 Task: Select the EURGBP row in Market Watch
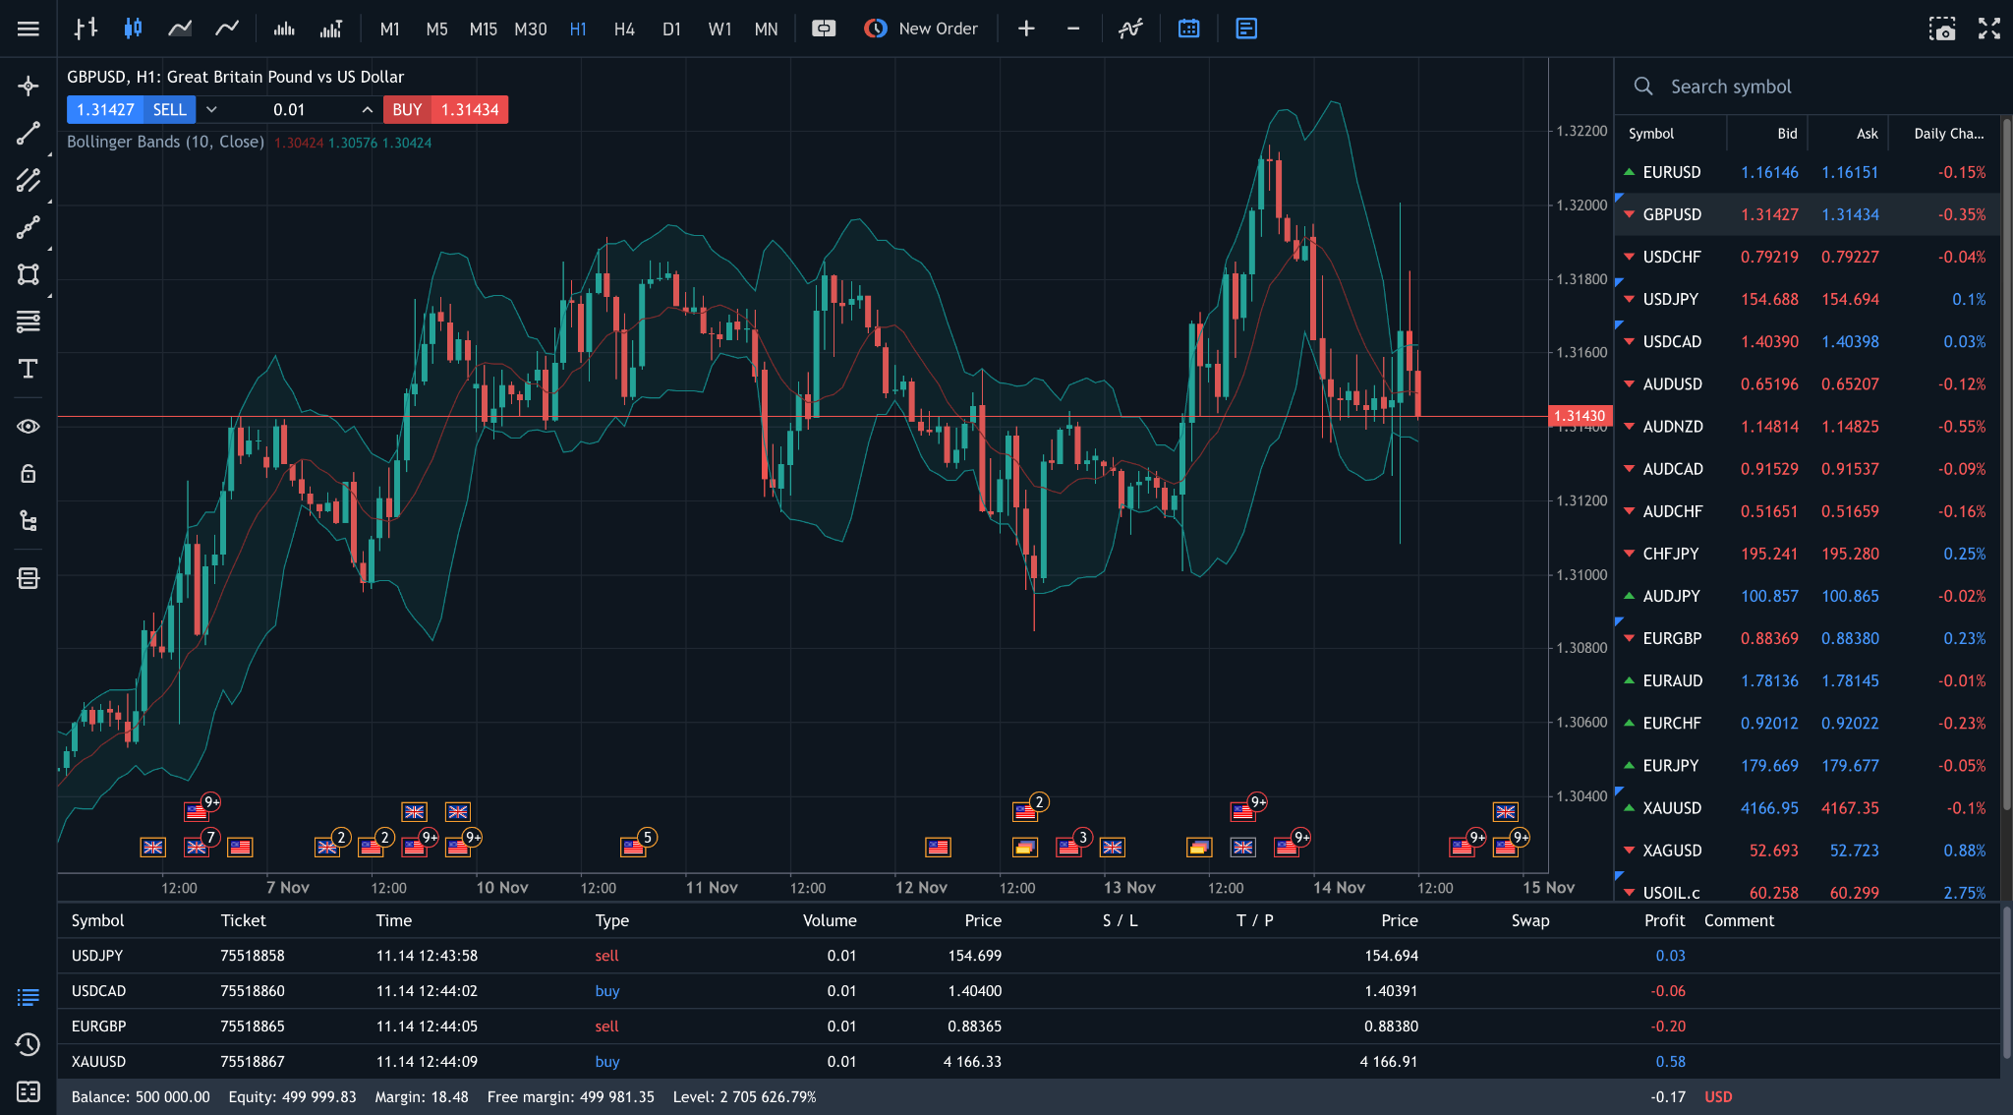[1807, 638]
